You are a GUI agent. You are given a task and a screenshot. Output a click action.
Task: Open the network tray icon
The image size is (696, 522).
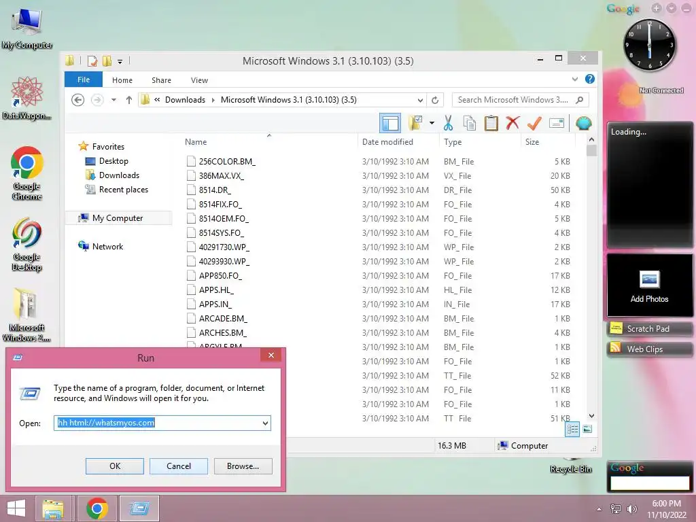click(616, 508)
